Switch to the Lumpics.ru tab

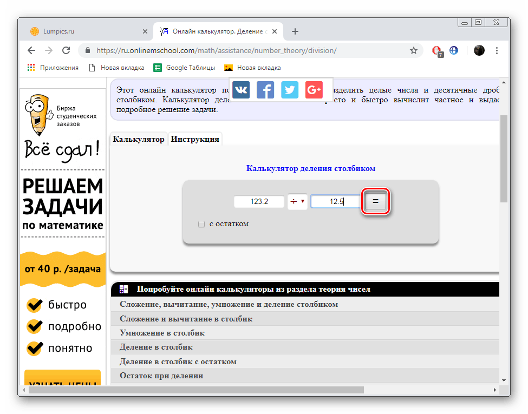(x=86, y=31)
